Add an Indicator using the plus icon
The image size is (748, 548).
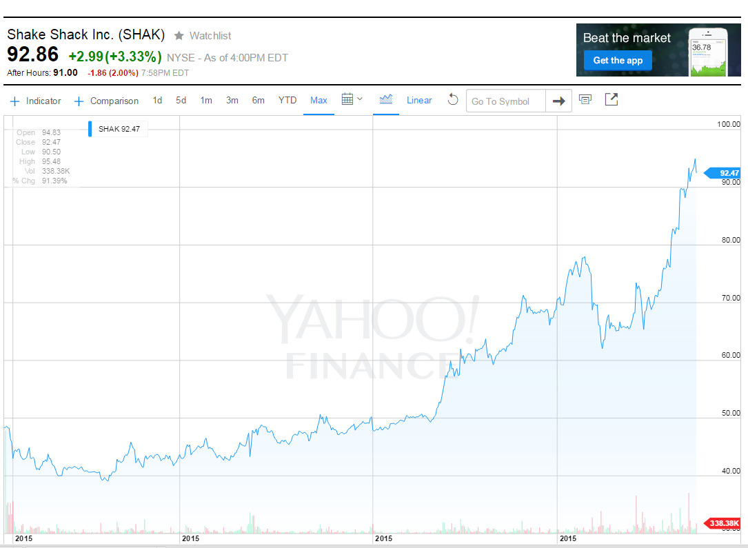14,101
